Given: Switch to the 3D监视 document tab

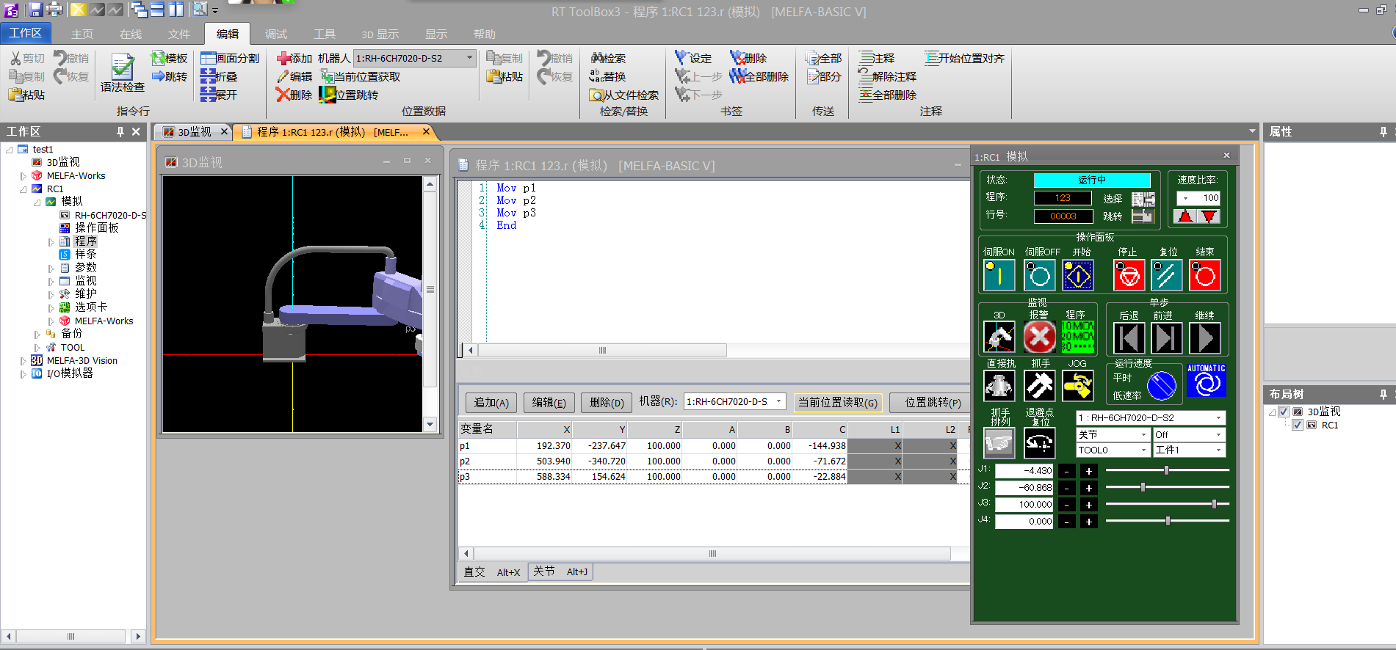Looking at the screenshot, I should [x=194, y=132].
